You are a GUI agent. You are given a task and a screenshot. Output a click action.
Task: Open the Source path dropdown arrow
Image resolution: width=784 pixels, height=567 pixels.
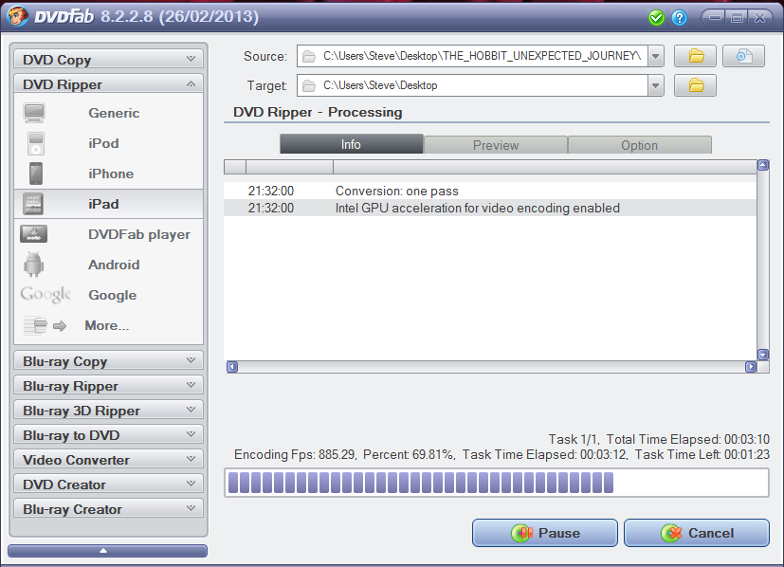(x=655, y=56)
